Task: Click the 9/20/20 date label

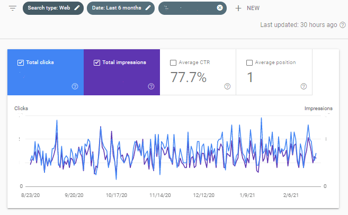Action: (74, 195)
